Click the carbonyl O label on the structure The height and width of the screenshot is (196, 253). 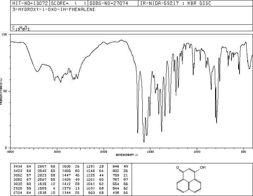pos(178,167)
